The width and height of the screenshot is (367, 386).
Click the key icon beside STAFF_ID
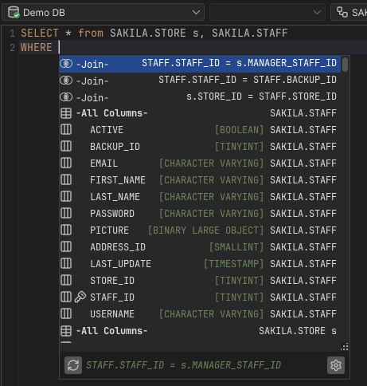pyautogui.click(x=80, y=297)
